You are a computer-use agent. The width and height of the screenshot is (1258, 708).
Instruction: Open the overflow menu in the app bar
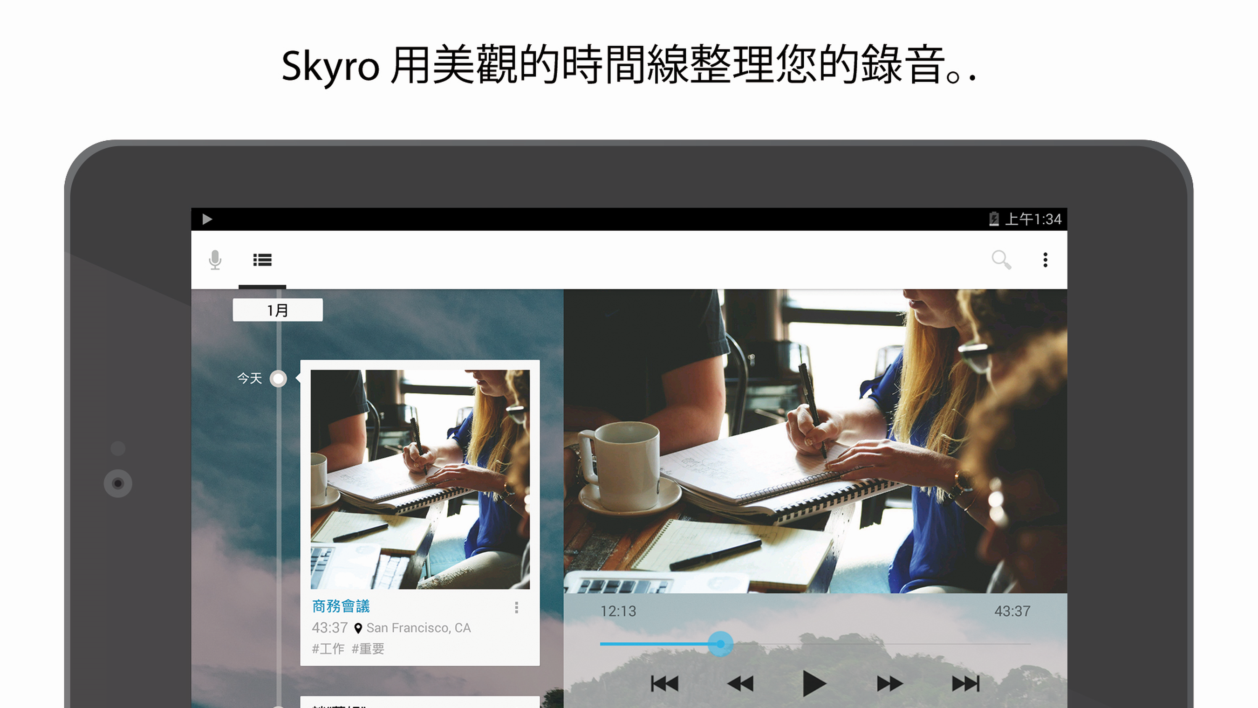tap(1045, 260)
